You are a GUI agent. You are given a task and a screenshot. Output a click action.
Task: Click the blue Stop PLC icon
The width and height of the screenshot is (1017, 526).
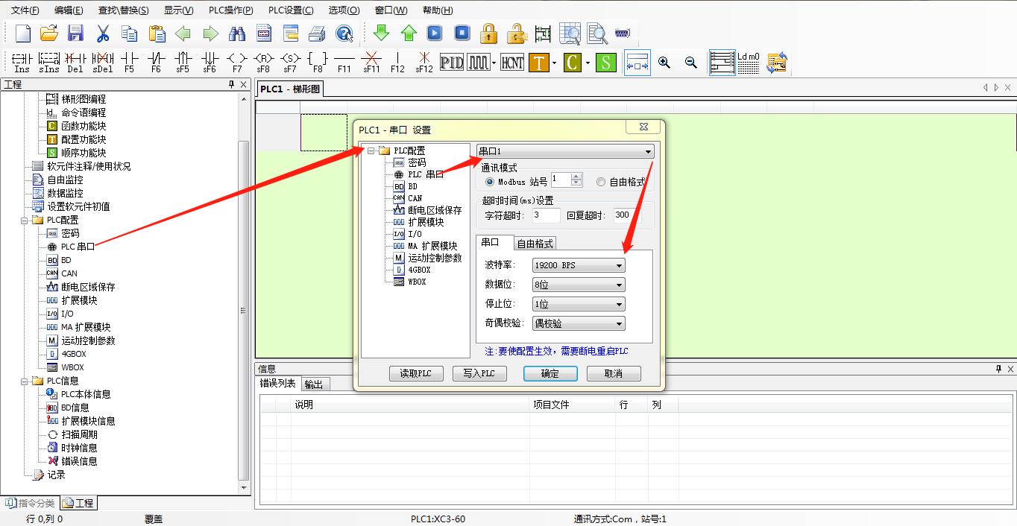pos(462,34)
